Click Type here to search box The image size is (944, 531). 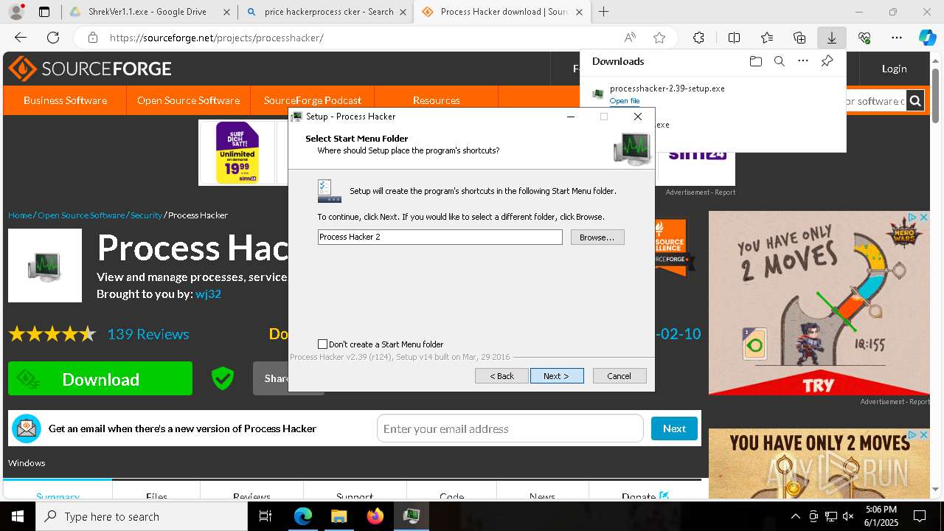tap(142, 516)
